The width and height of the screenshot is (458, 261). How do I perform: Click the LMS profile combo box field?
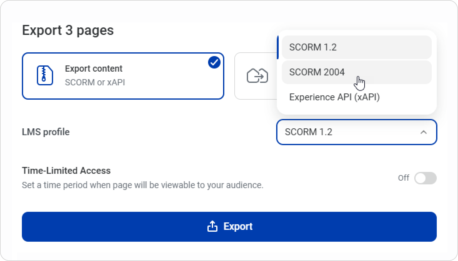click(344, 132)
